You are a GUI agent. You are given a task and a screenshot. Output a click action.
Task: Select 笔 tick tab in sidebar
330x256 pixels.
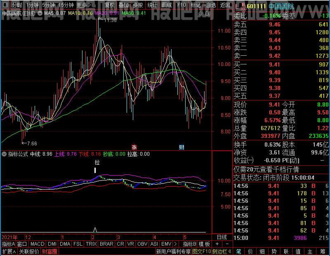(238, 251)
